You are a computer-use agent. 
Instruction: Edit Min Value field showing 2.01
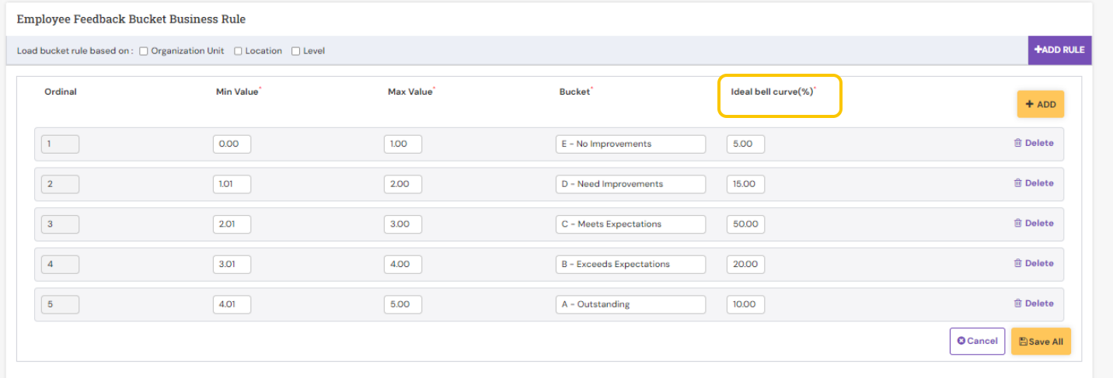[232, 224]
